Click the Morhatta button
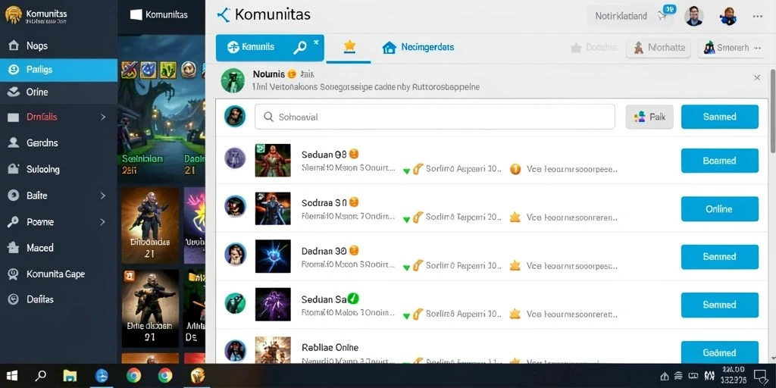Image resolution: width=776 pixels, height=388 pixels. (x=659, y=48)
